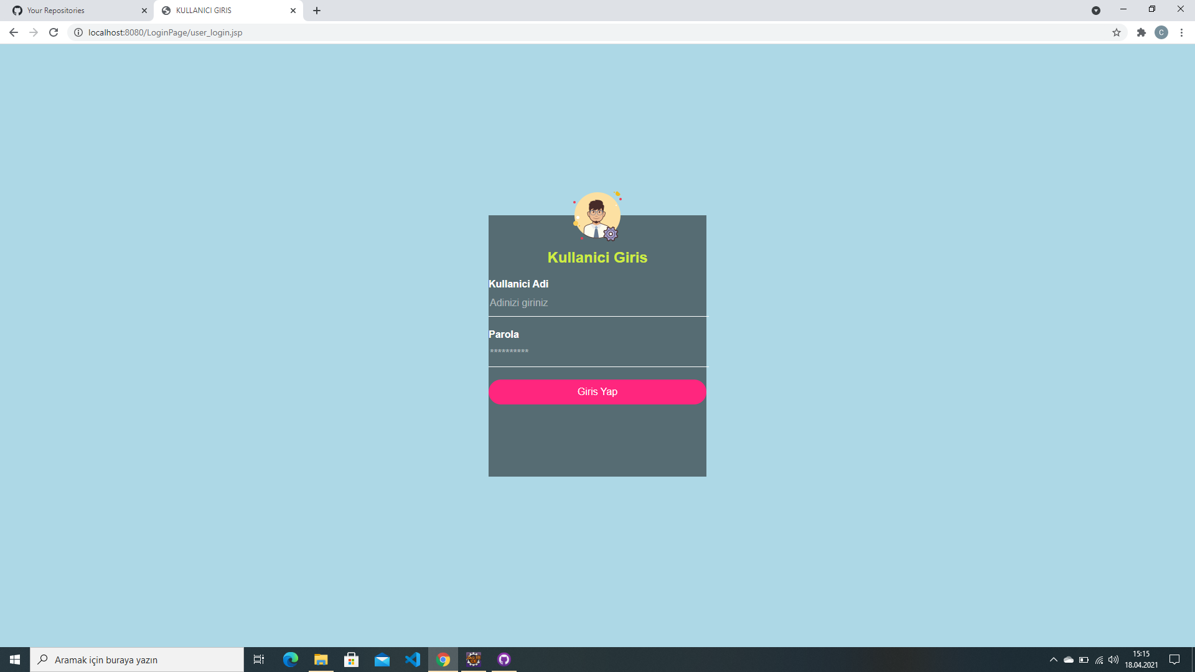Restore down the Chrome window
This screenshot has height=672, width=1195.
[x=1152, y=9]
